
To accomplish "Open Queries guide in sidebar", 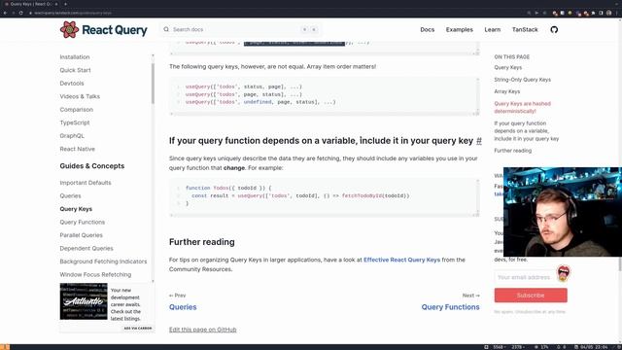I will tap(70, 195).
